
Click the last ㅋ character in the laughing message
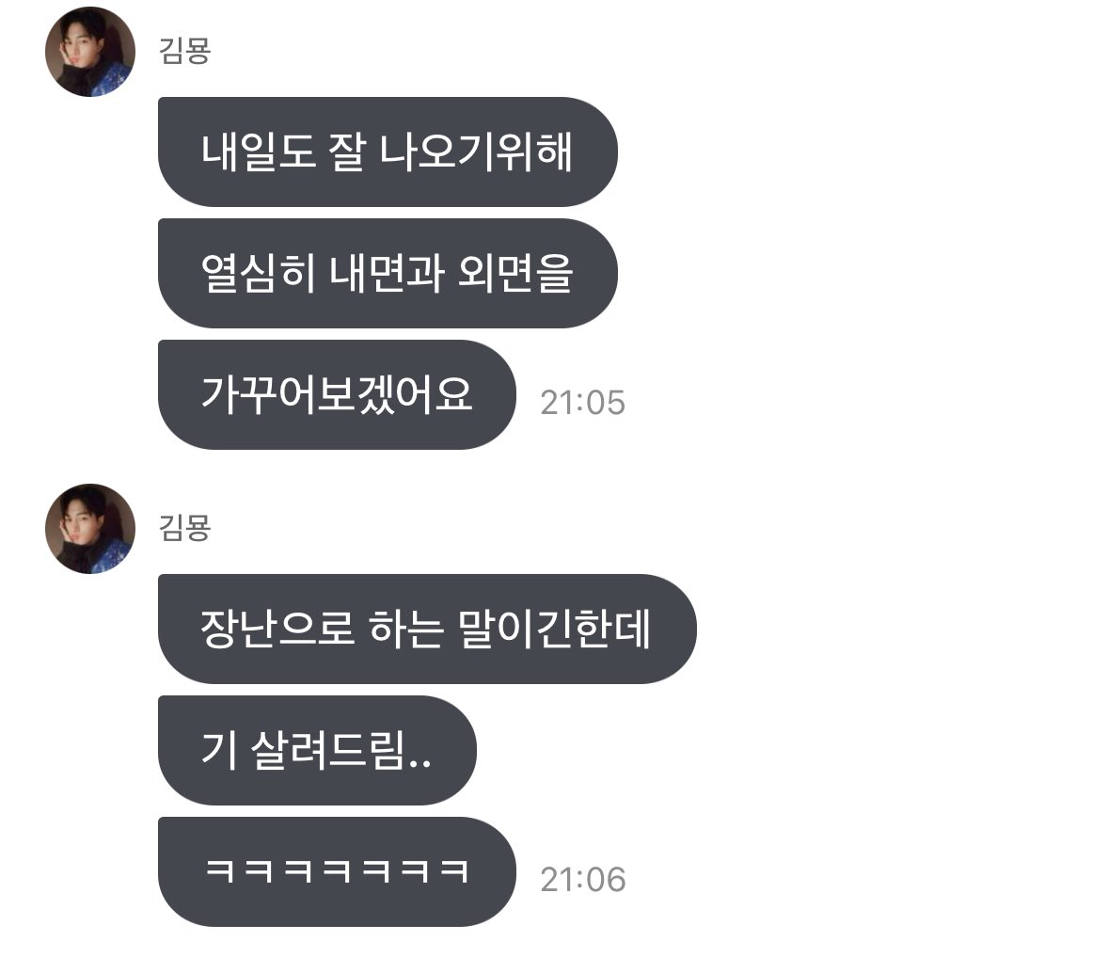(453, 870)
